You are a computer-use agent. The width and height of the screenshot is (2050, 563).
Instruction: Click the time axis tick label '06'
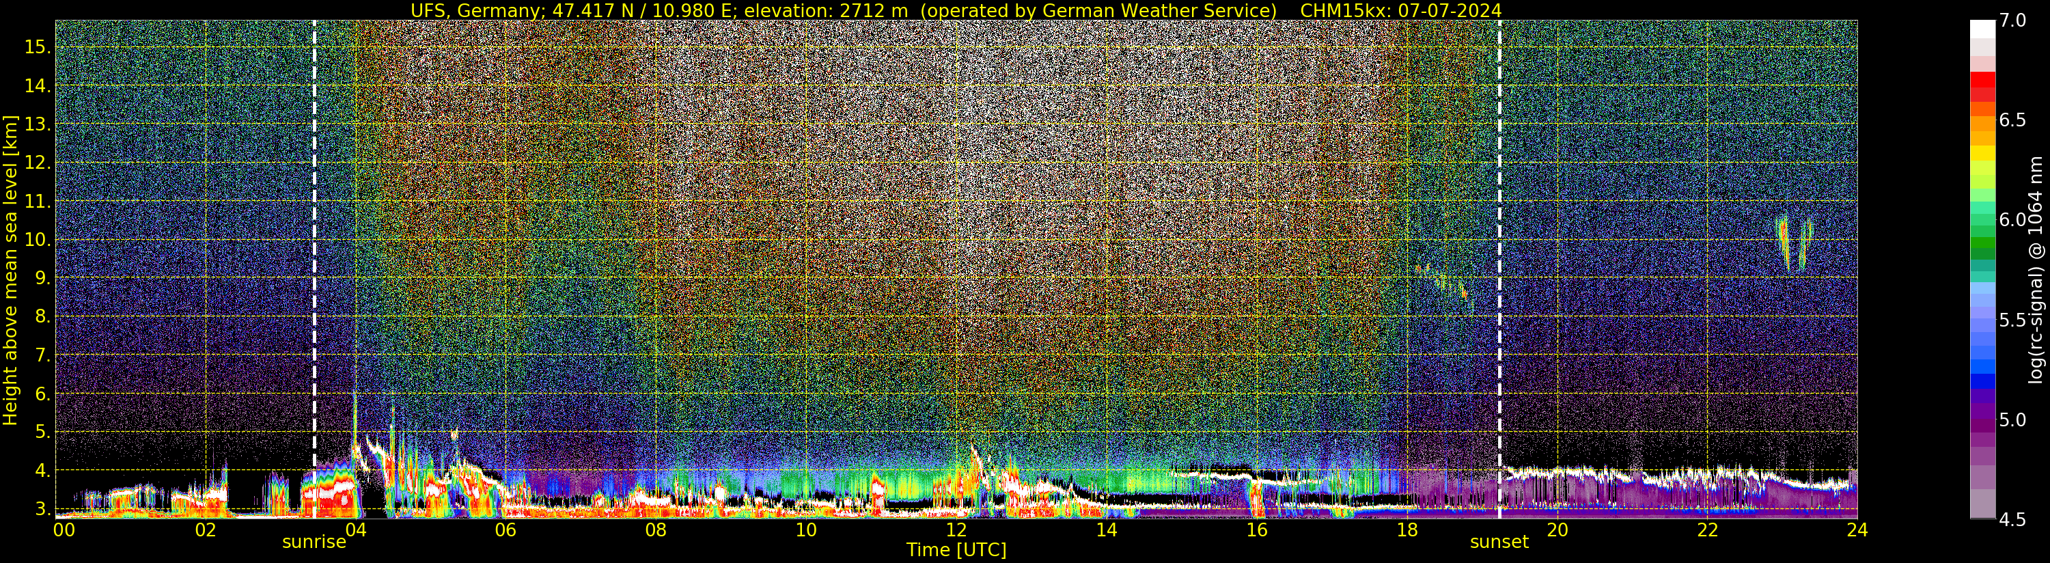505,530
